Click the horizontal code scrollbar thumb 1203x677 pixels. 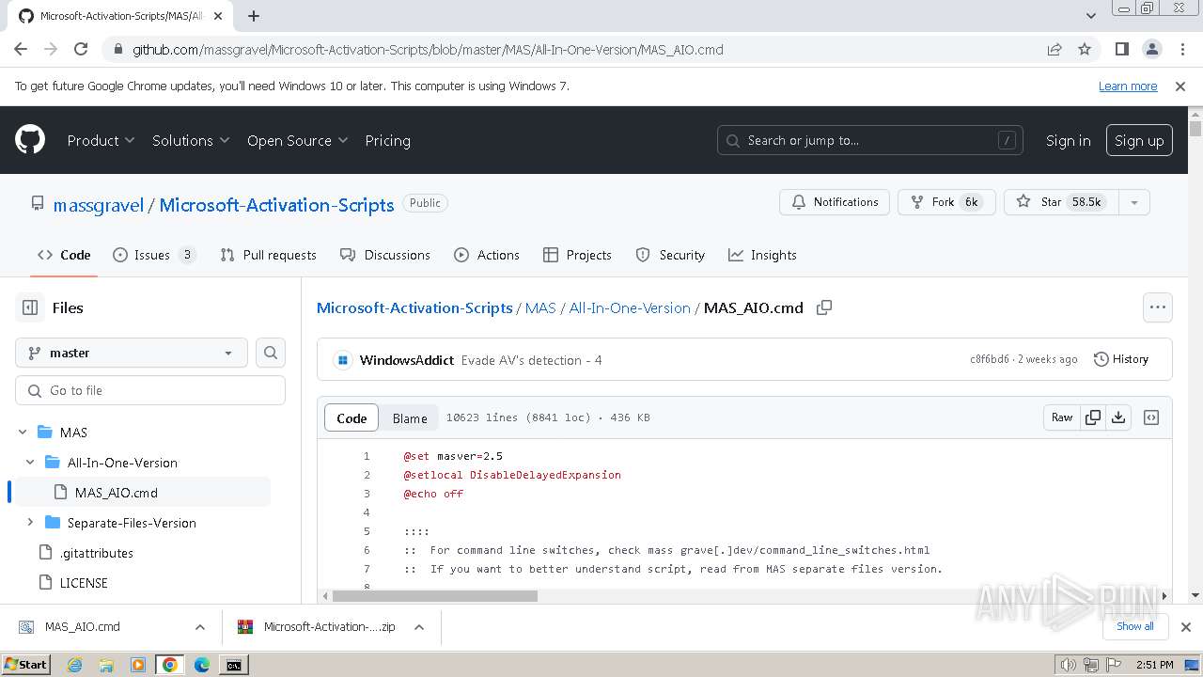[434, 595]
